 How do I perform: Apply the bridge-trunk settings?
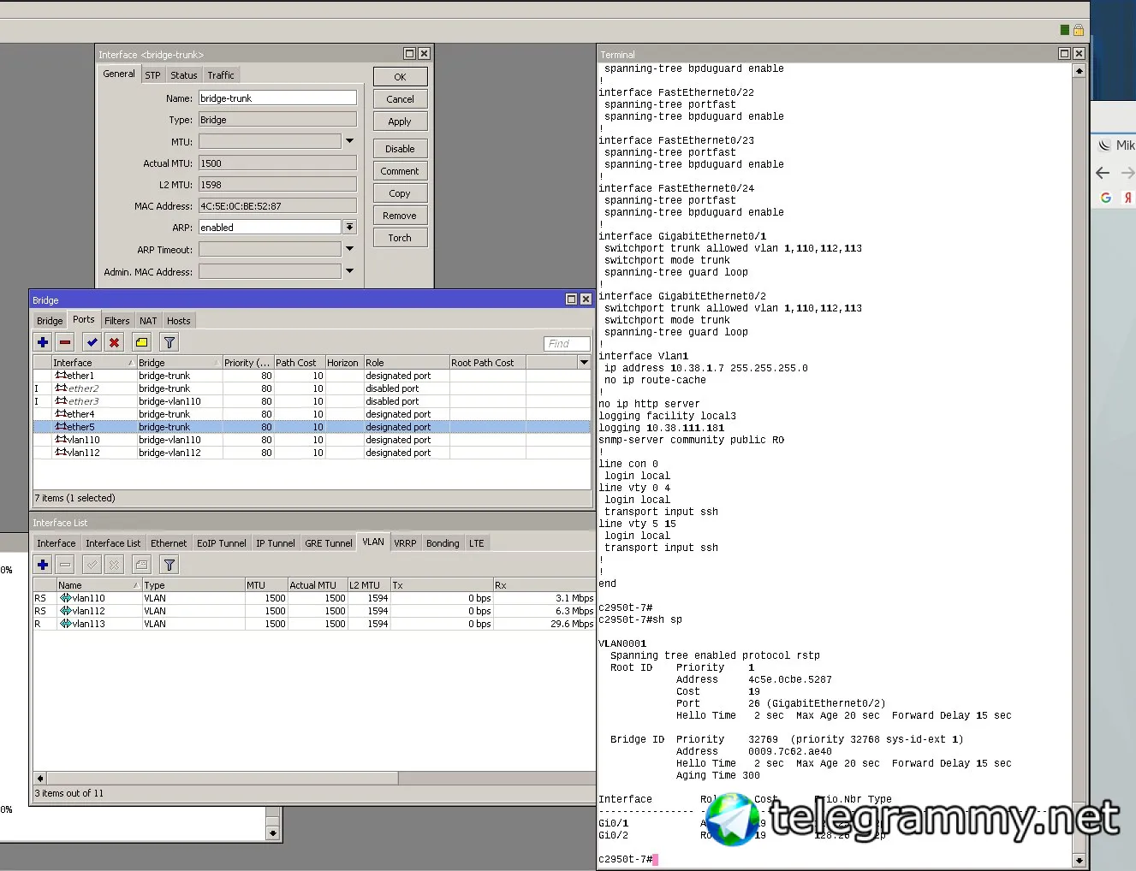click(400, 121)
